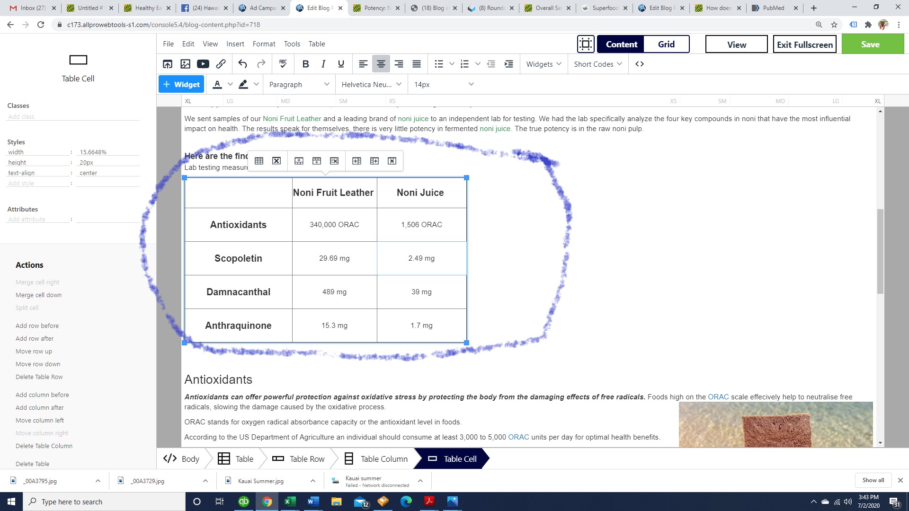
Task: Justify the text
Action: pyautogui.click(x=417, y=64)
